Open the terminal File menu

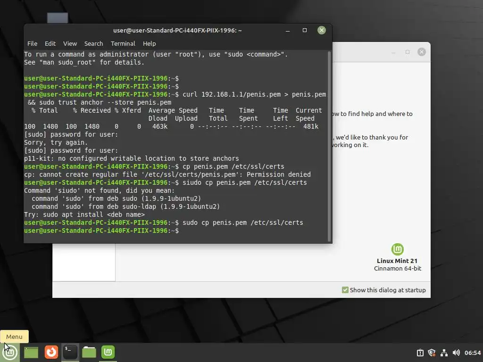point(33,44)
